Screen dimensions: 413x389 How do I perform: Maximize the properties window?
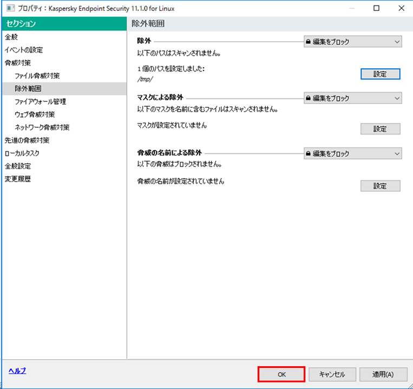coord(377,8)
